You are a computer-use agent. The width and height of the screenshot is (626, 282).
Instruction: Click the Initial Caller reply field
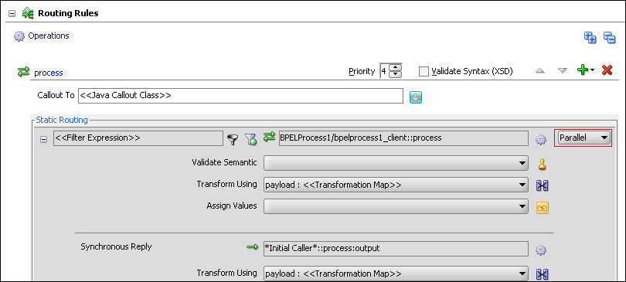tap(396, 249)
